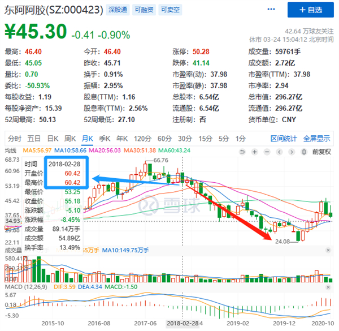The image size is (339, 331).
Task: Select the 月K tab
Action: pyautogui.click(x=88, y=139)
